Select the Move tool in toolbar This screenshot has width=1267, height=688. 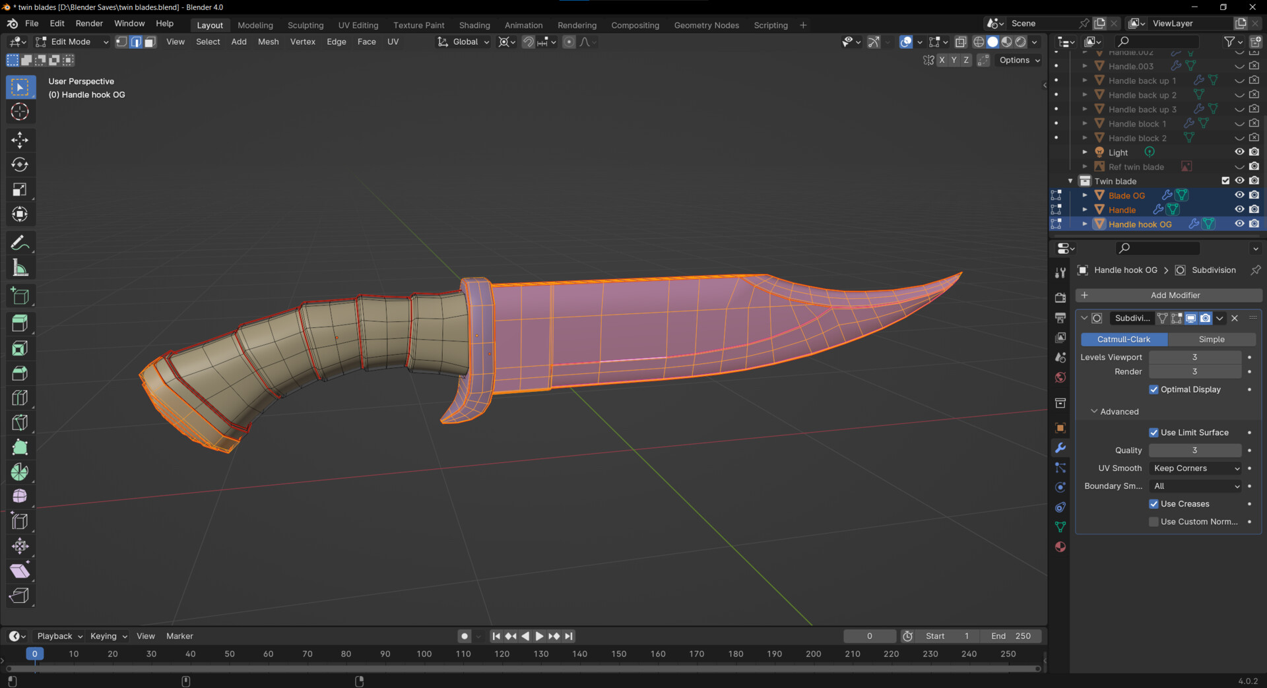point(20,140)
